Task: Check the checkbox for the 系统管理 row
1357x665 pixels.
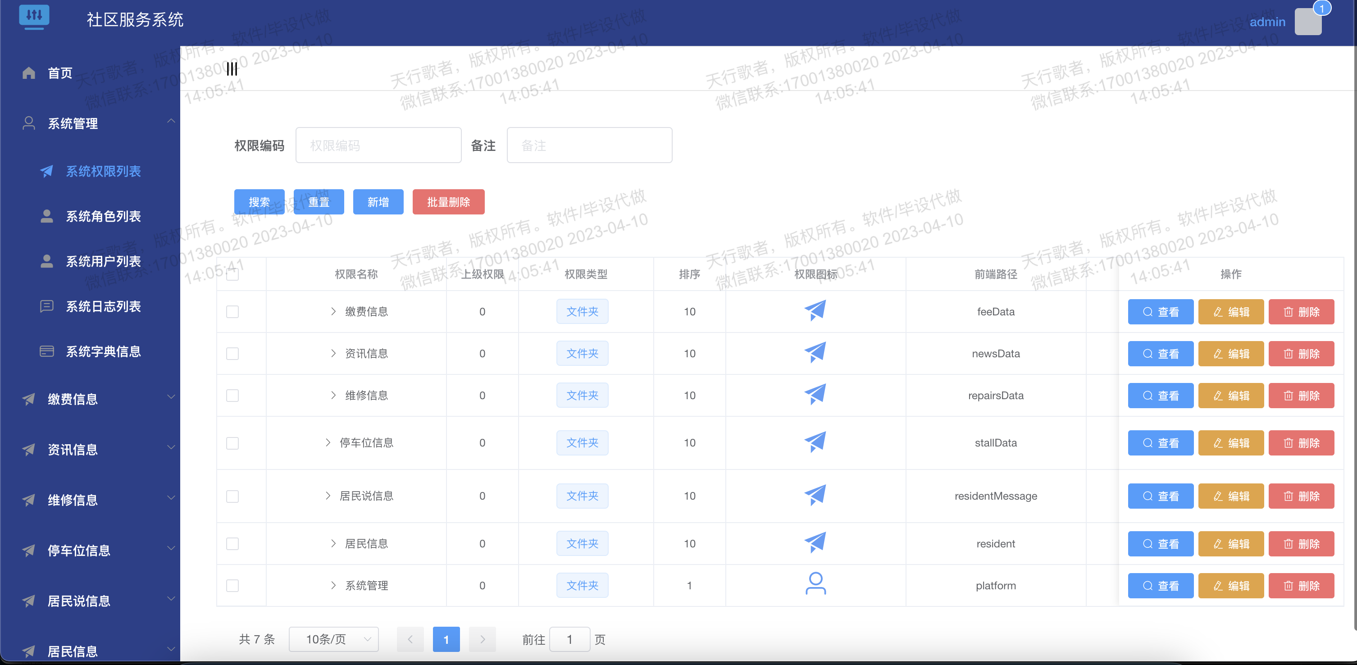Action: click(232, 585)
